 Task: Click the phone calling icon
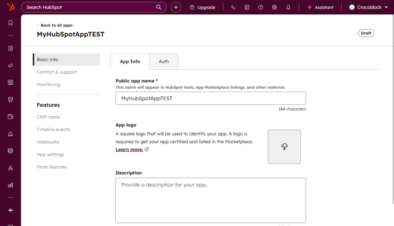233,7
